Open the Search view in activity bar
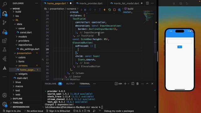201x113 pixels. tap(5, 4)
